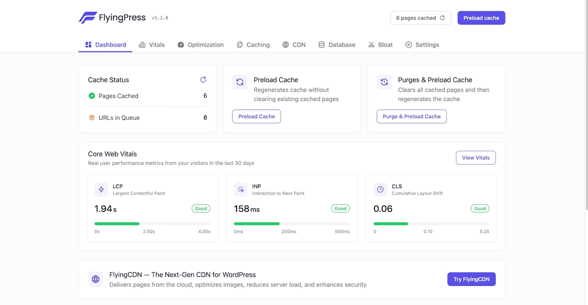
Task: Click the CLS clock icon
Action: pyautogui.click(x=380, y=189)
